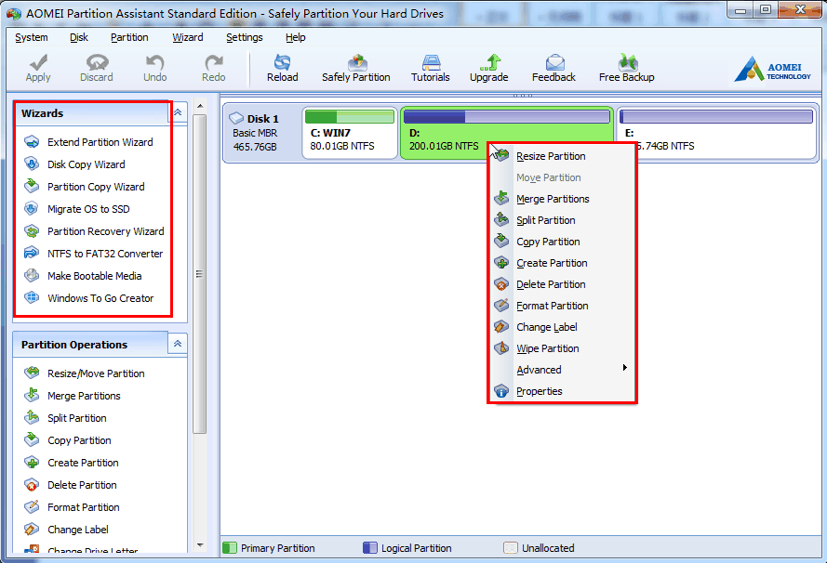Choose Wipe Partition in context menu
The height and width of the screenshot is (563, 827).
click(562, 348)
